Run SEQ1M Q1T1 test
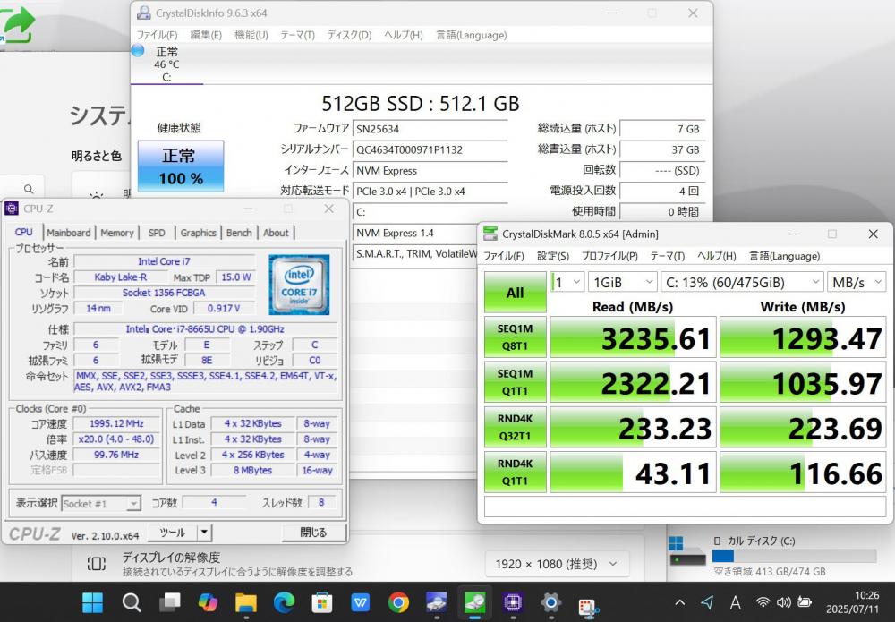The image size is (895, 622). [515, 382]
